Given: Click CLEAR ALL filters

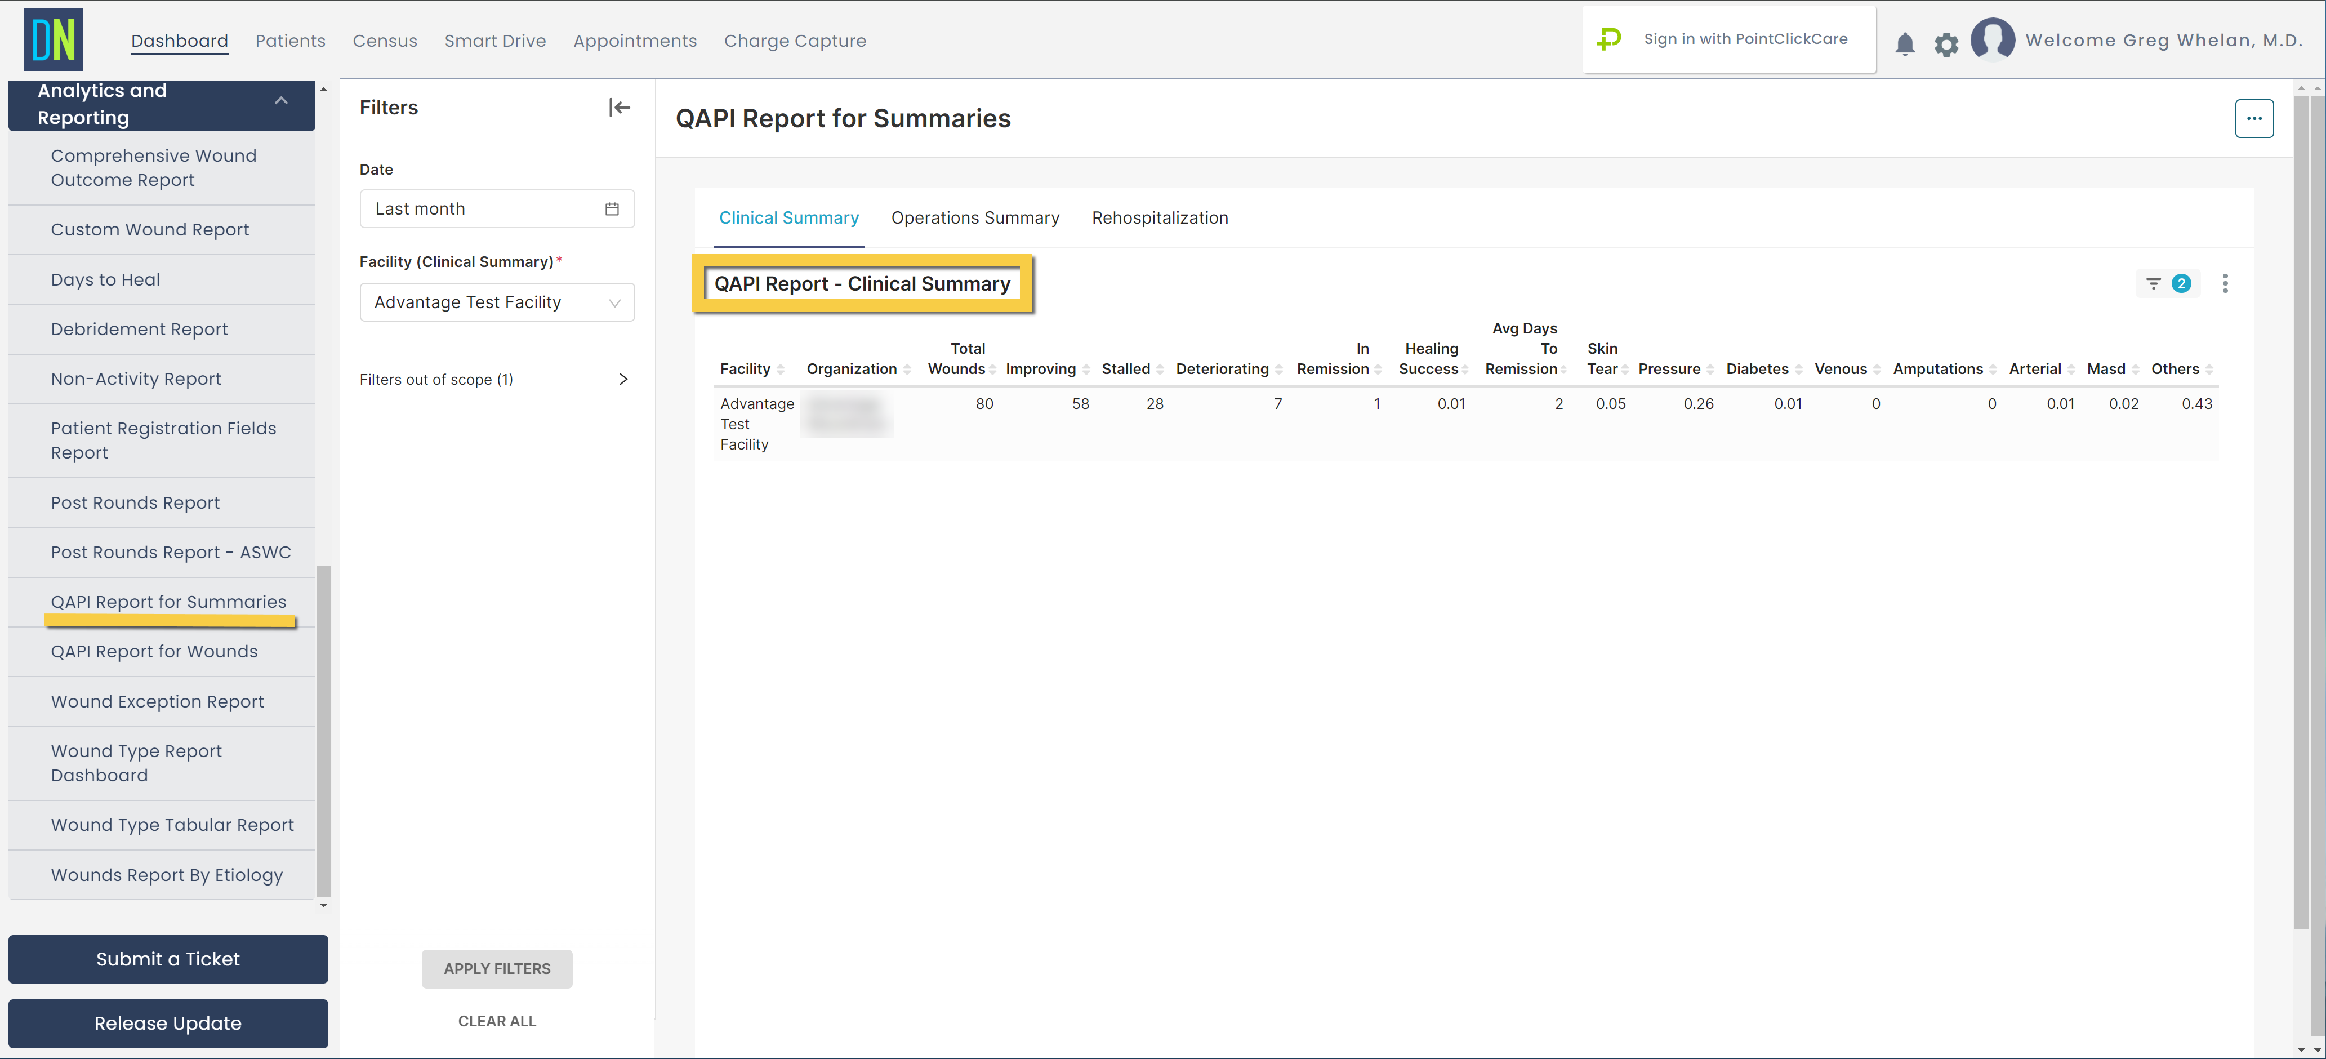Looking at the screenshot, I should coord(497,1021).
